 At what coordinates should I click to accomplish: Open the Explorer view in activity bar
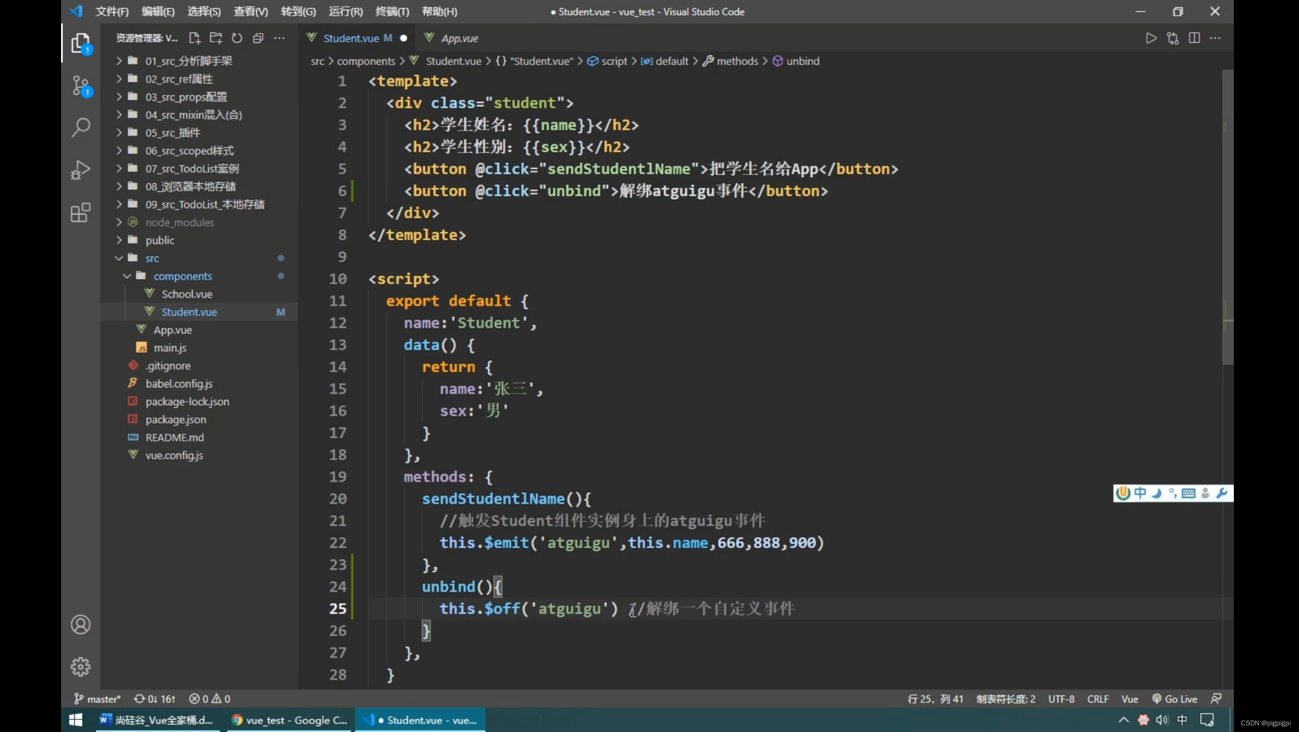pos(80,43)
